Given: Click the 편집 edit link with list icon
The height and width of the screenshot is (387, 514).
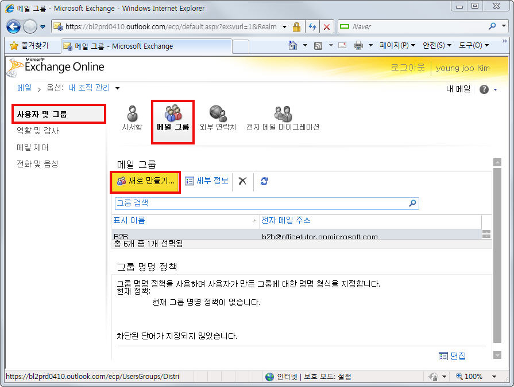Looking at the screenshot, I should point(452,356).
